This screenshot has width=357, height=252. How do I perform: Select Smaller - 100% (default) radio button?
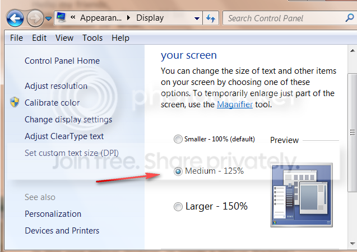178,139
